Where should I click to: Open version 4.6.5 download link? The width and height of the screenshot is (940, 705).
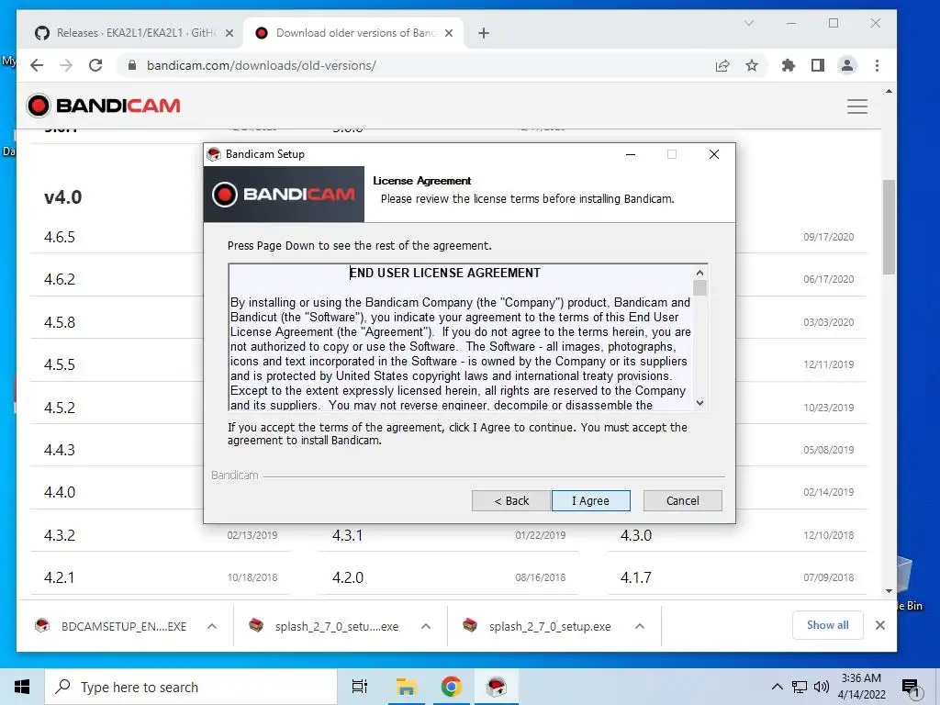(x=60, y=238)
